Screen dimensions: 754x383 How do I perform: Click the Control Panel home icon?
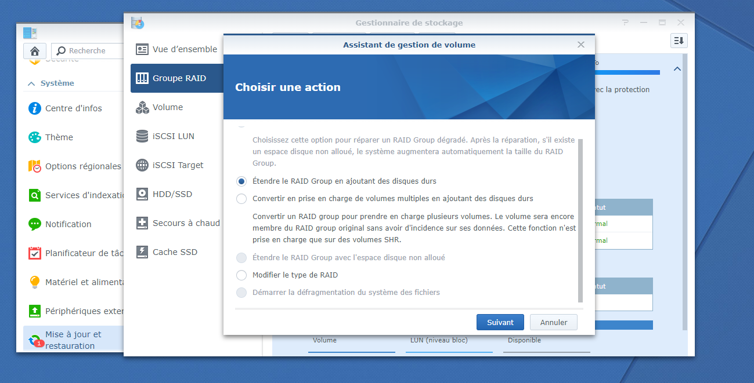tap(35, 50)
